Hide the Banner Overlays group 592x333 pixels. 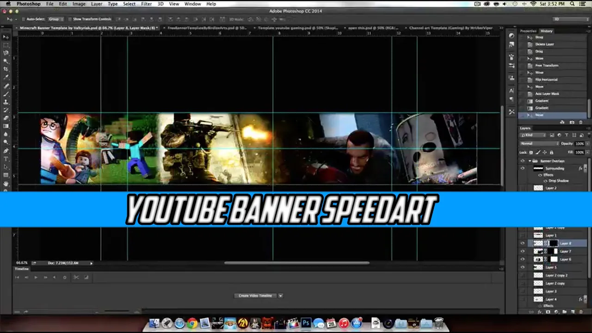[x=523, y=161]
